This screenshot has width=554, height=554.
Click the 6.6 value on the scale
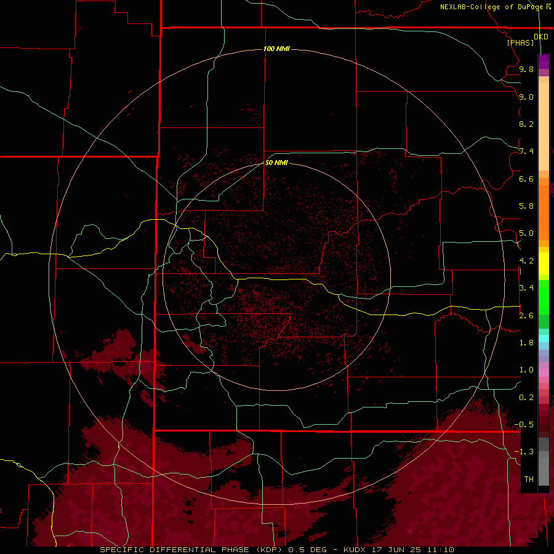coord(526,179)
